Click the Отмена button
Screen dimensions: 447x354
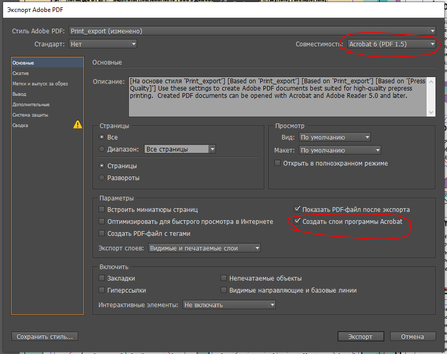[413, 336]
